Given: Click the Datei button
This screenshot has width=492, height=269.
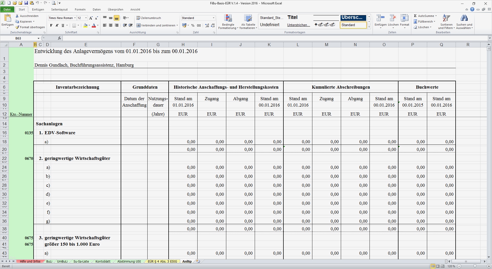Looking at the screenshot, I should coord(7,9).
